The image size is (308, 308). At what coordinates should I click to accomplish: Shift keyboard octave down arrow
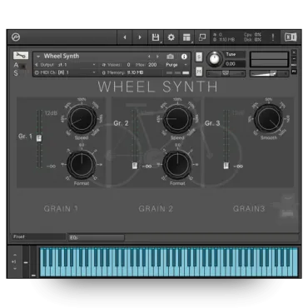click(x=15, y=269)
